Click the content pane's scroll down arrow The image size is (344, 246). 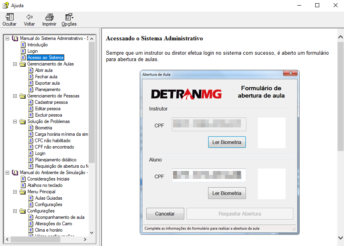pos(340,236)
